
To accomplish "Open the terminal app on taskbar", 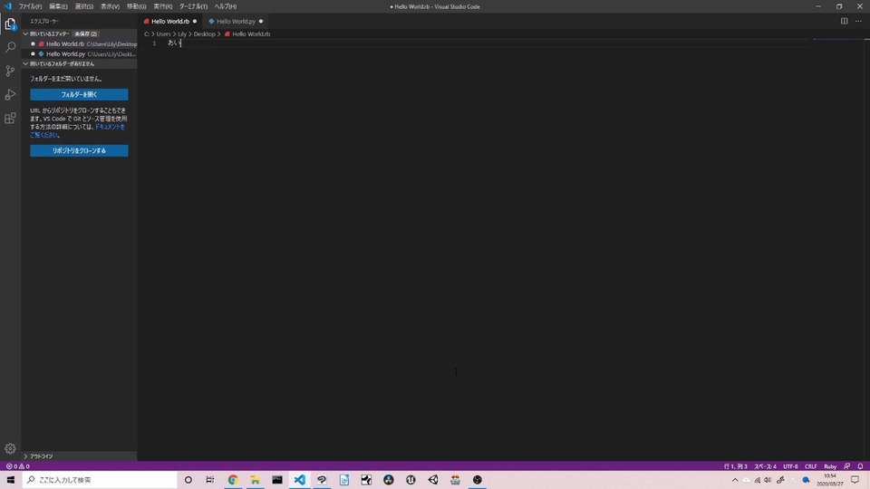I will coord(277,480).
